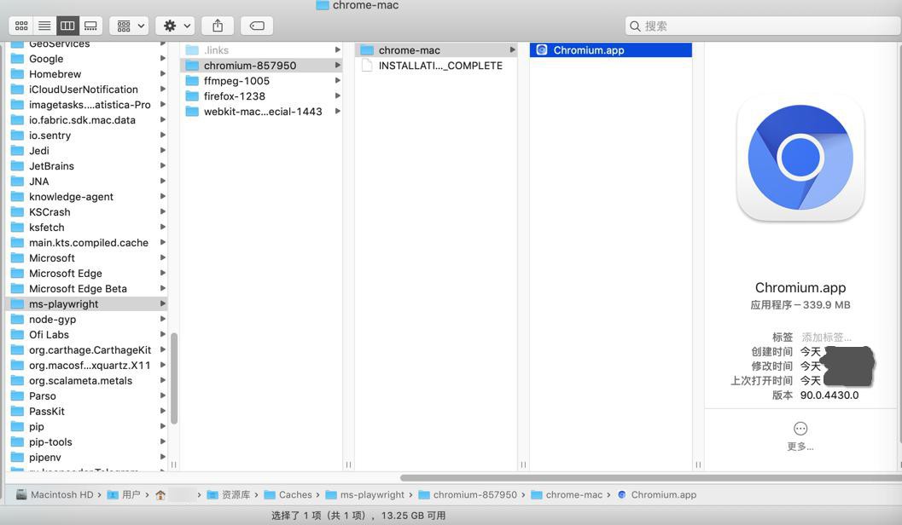Click the version text 90.0.4430.0
The height and width of the screenshot is (525, 902).
pyautogui.click(x=829, y=395)
